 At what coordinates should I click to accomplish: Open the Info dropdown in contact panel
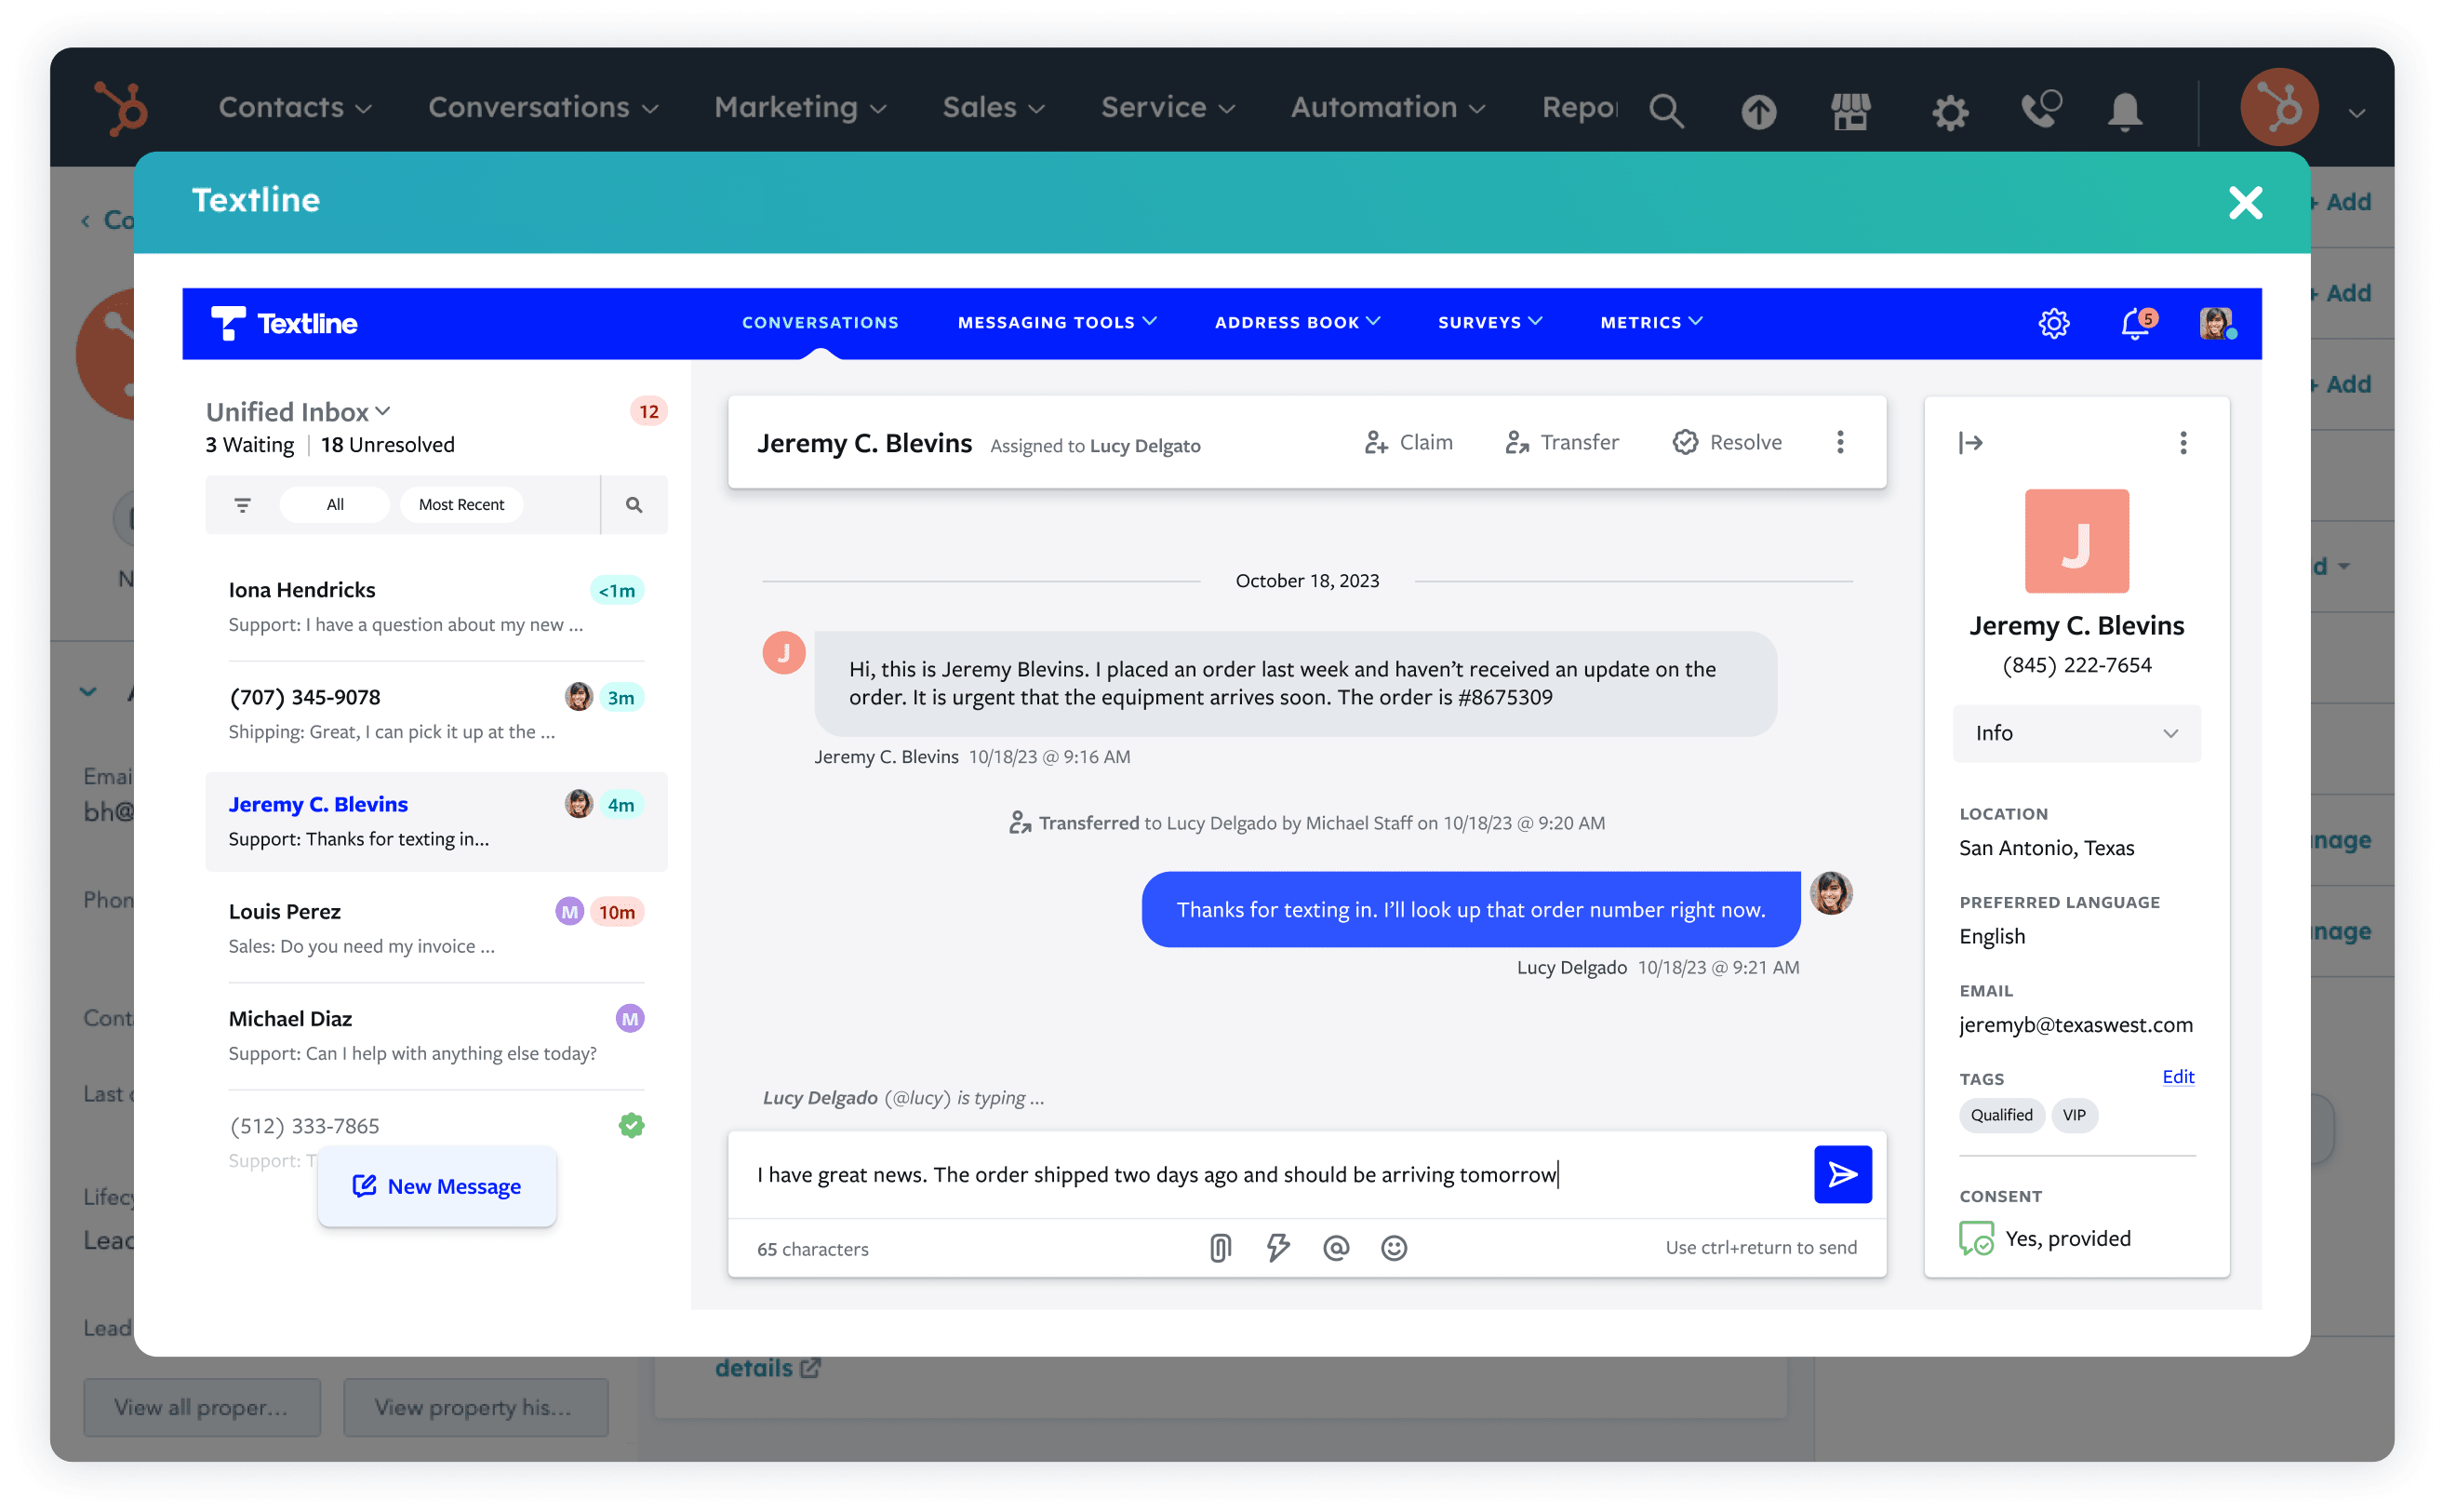pyautogui.click(x=2076, y=733)
